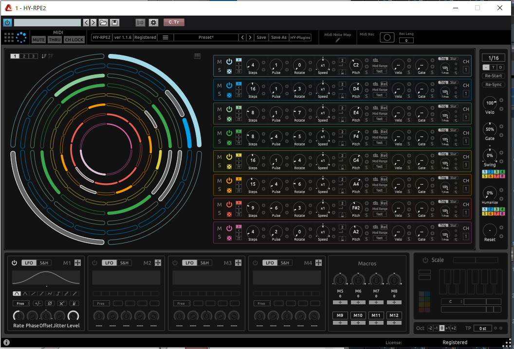Select pattern page 2
The height and width of the screenshot is (349, 514).
coord(24,56)
